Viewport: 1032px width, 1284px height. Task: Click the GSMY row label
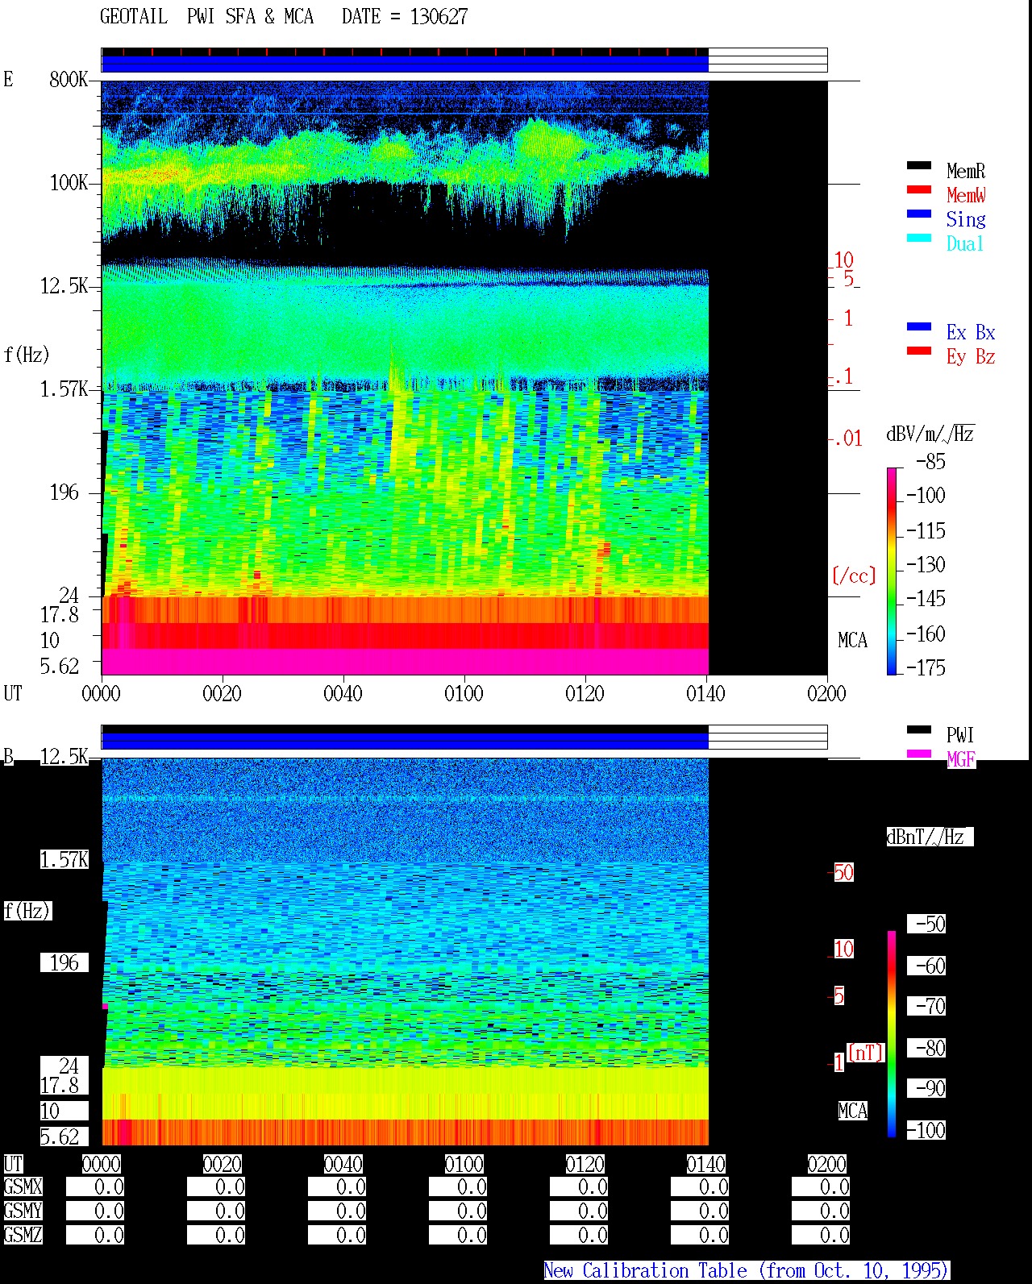pos(23,1211)
